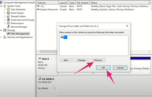Click the System Reserved volume drive icon
Viewport: 152px width, 97px height.
click(38, 9)
